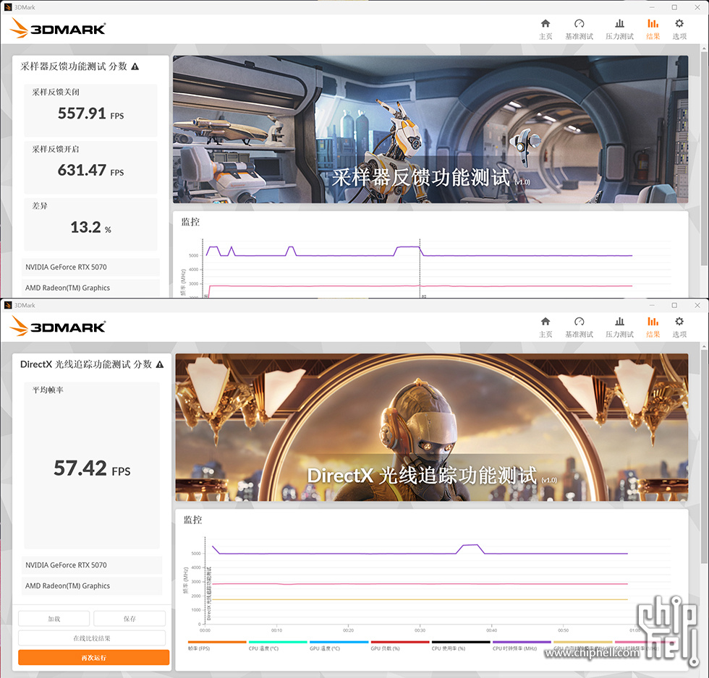Click the 保存 button
The image size is (709, 678).
(130, 619)
